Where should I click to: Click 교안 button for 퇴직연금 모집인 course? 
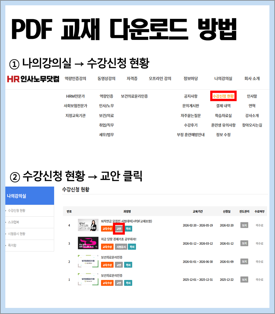[x=119, y=229]
